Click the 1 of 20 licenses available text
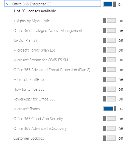126x144 pixels. 35,11
